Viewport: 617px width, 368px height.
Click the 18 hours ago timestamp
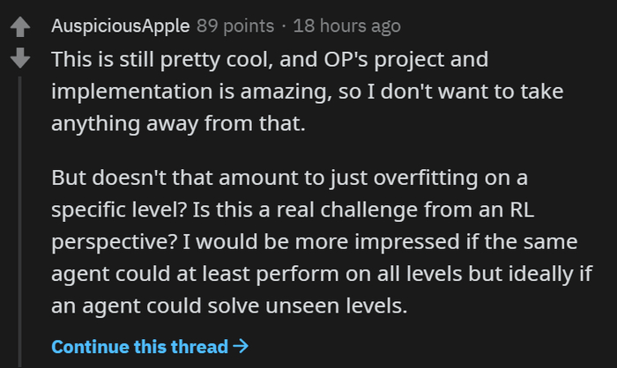point(347,26)
